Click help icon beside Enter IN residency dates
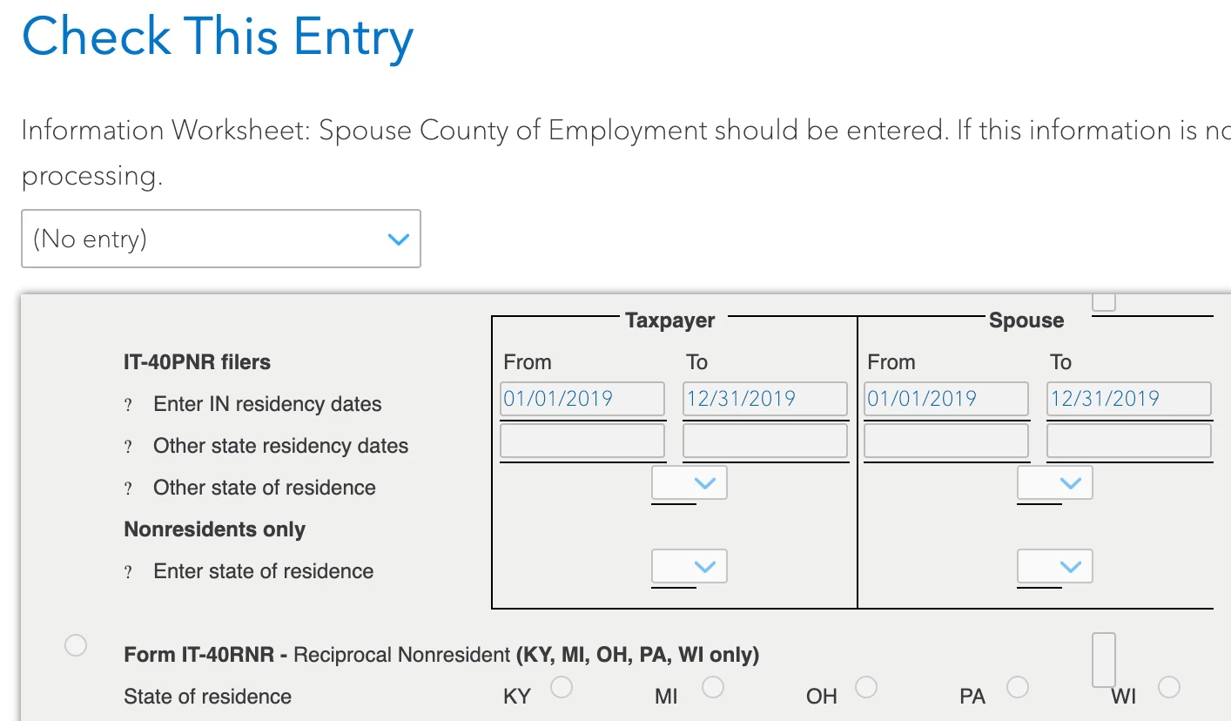This screenshot has width=1231, height=721. pyautogui.click(x=128, y=405)
